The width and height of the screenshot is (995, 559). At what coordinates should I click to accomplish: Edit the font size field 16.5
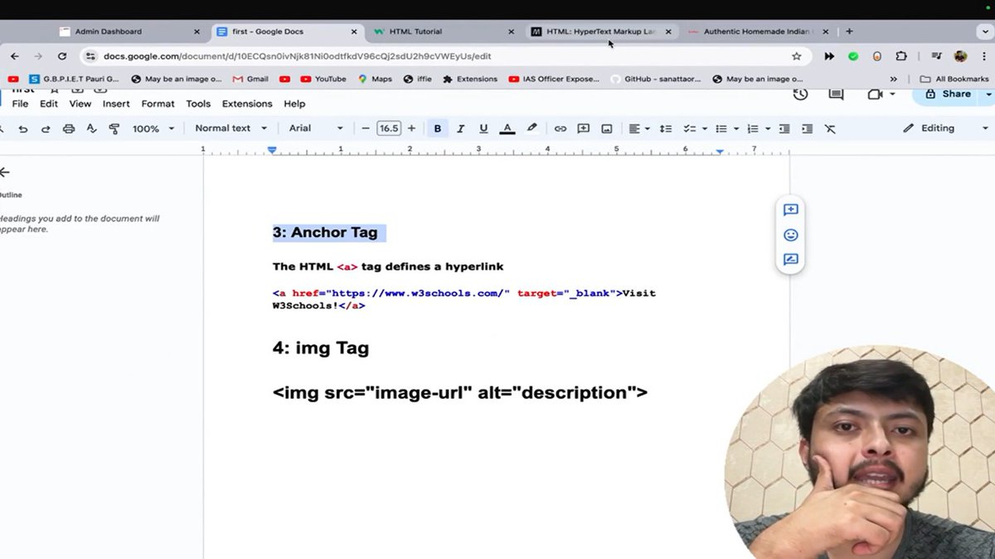[x=388, y=129]
